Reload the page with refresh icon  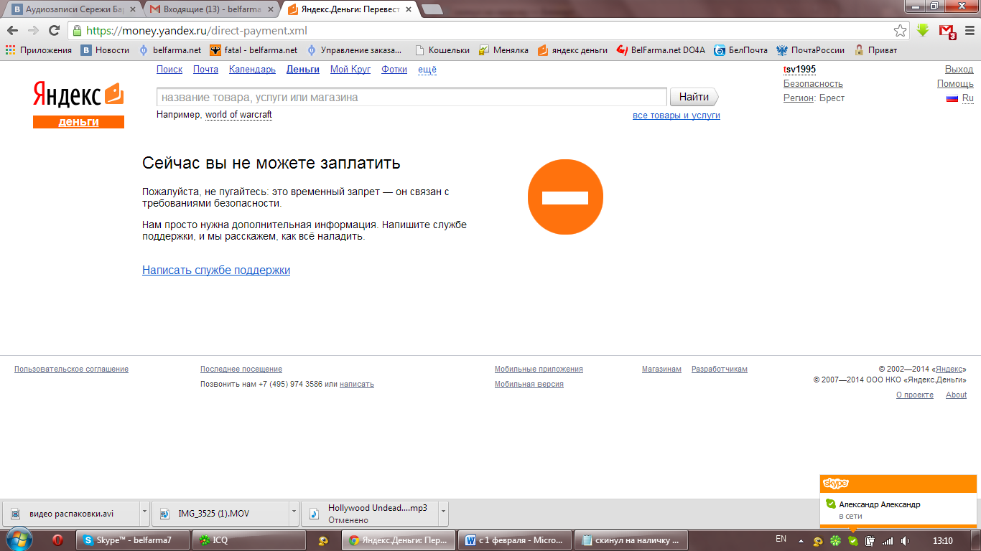click(x=54, y=31)
